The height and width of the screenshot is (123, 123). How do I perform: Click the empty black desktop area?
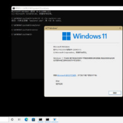pos(61,107)
